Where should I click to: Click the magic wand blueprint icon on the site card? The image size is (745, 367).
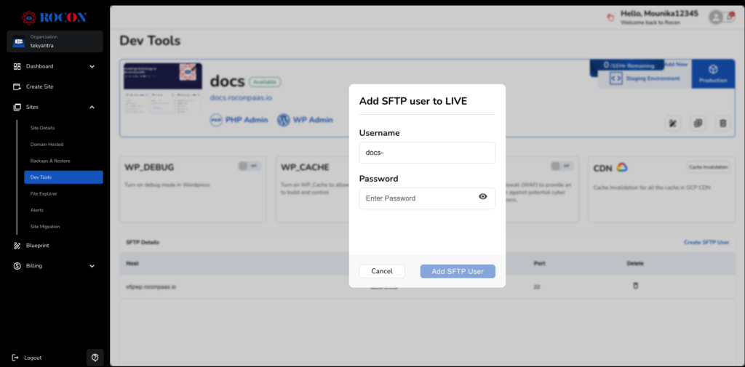673,124
